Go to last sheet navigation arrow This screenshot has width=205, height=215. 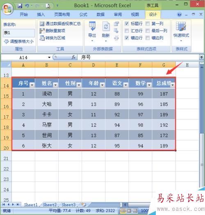(18, 205)
